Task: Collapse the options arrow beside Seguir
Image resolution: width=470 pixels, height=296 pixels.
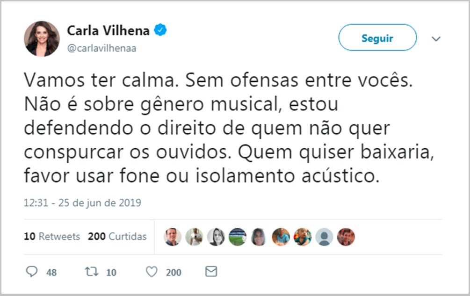Action: click(436, 38)
